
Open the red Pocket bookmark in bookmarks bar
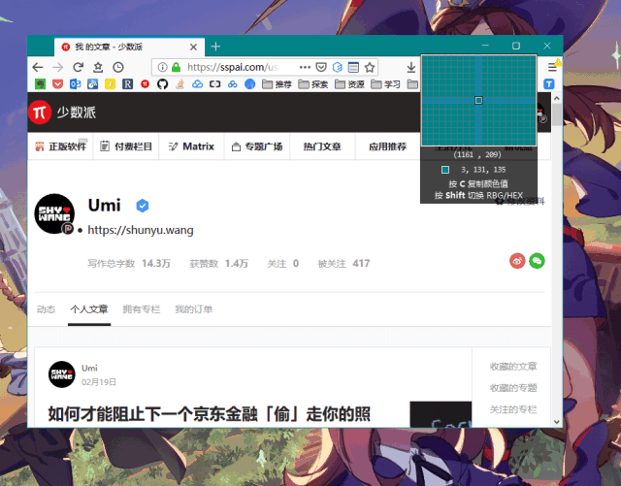(x=58, y=84)
